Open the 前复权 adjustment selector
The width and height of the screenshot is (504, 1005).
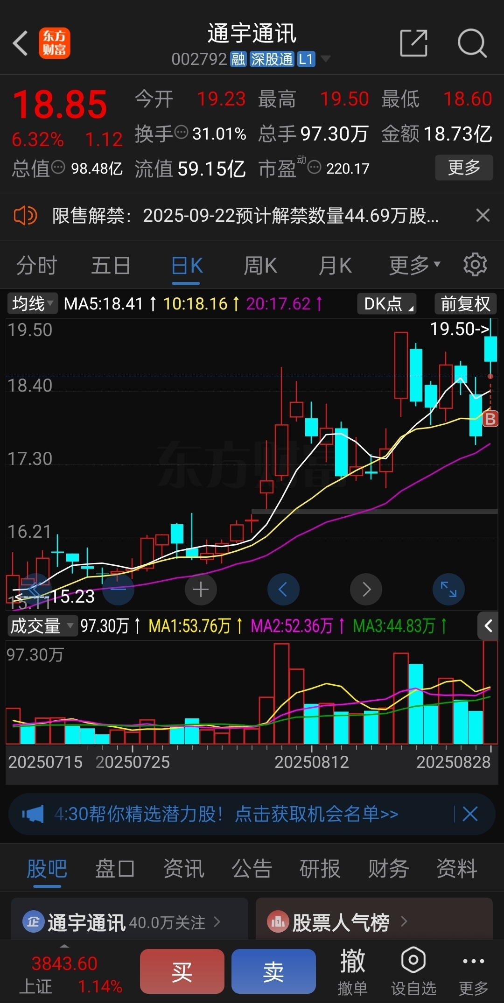[x=465, y=304]
